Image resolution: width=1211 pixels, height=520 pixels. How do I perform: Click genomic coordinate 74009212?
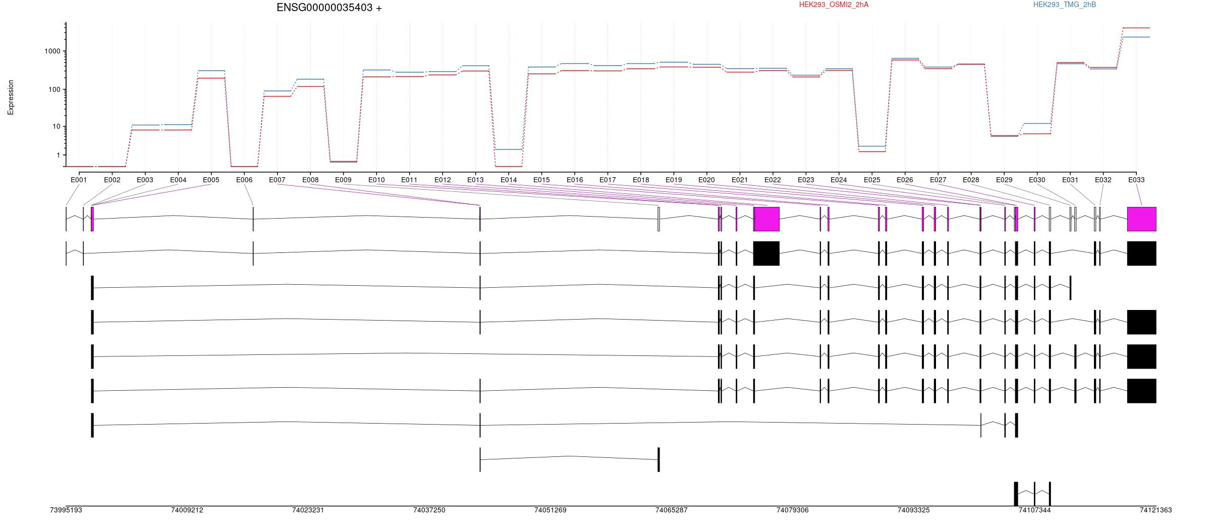click(187, 510)
